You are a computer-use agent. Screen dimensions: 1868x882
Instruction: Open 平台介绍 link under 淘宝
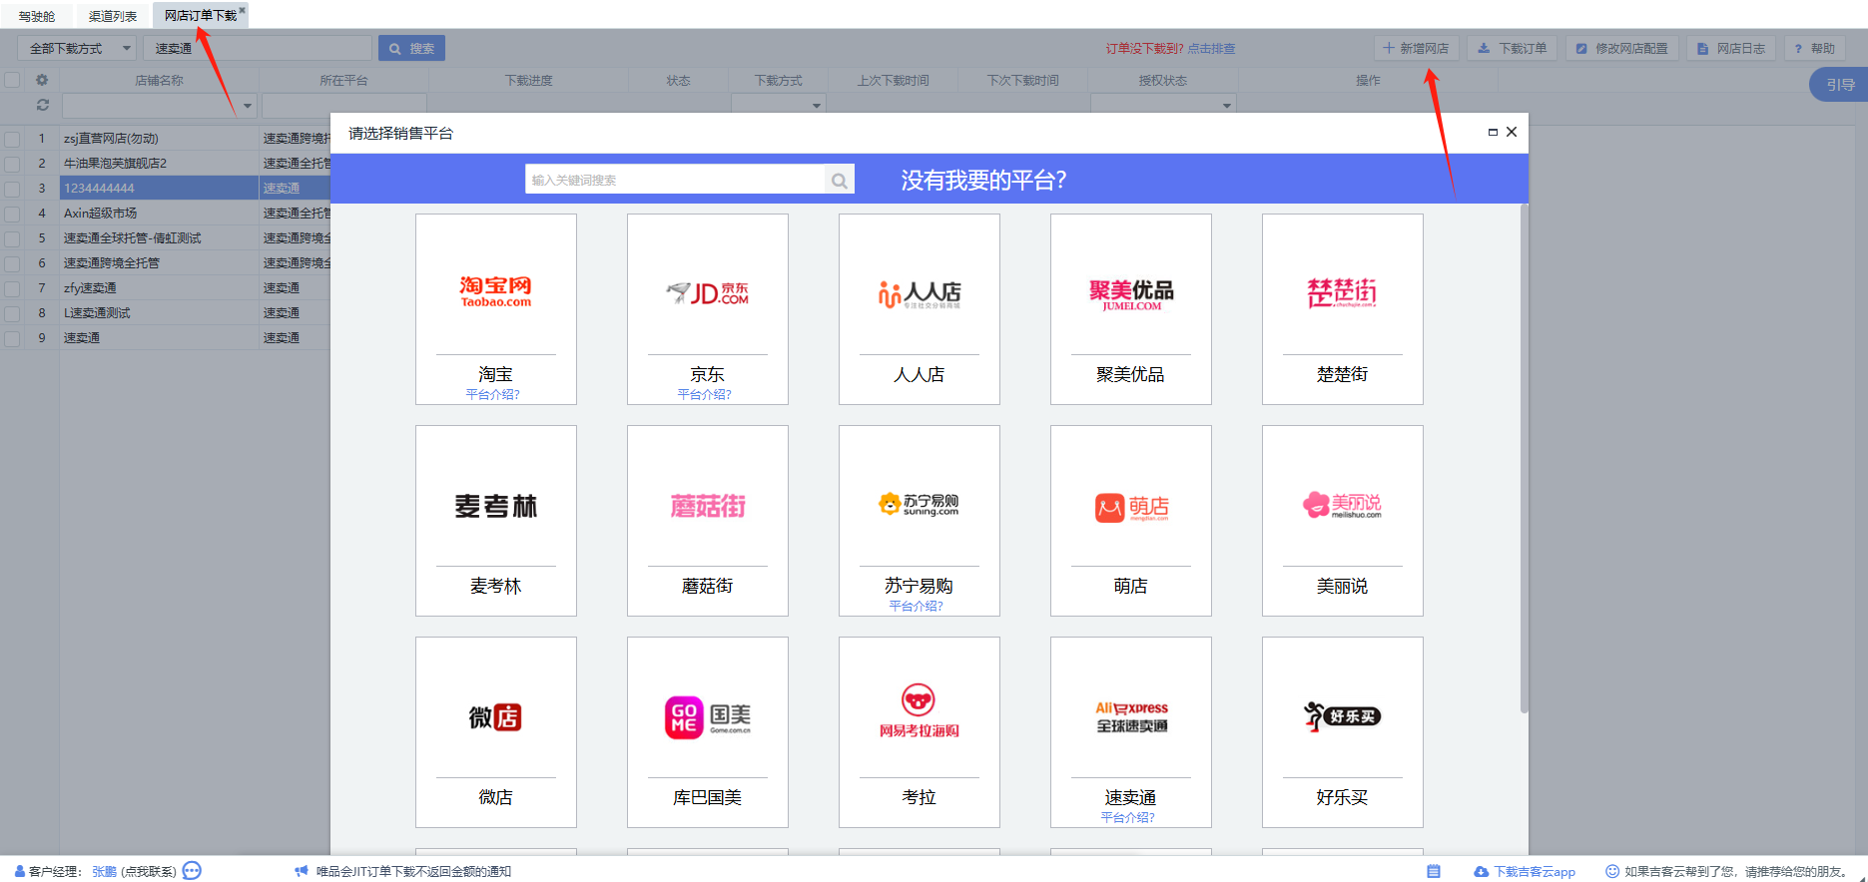[x=493, y=394]
